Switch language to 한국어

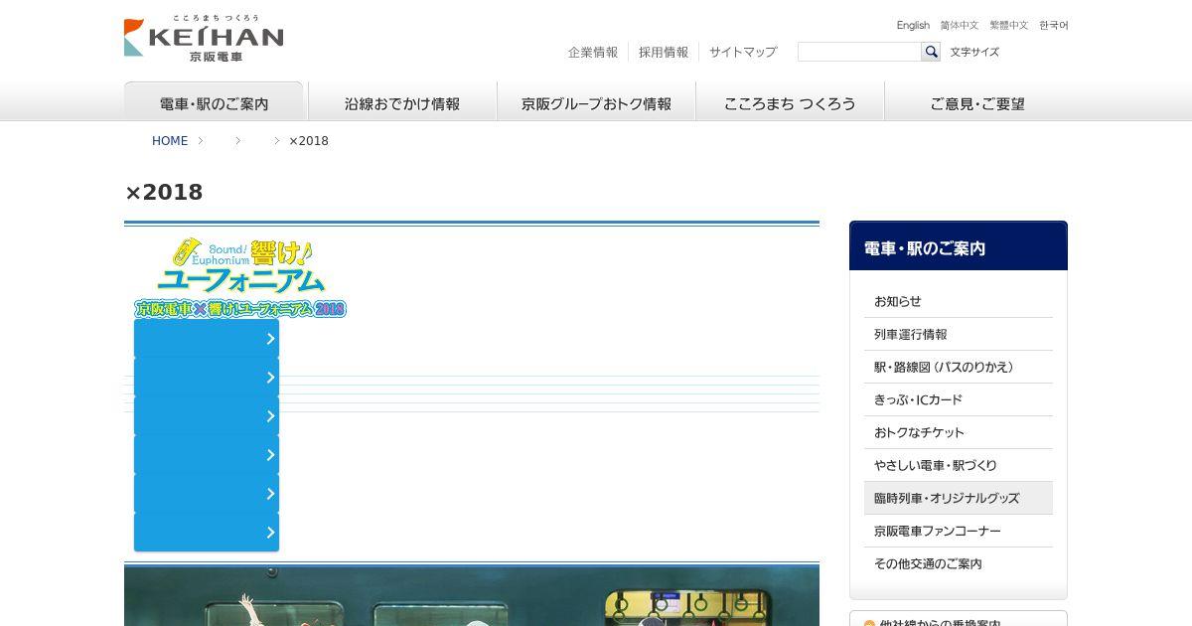[1054, 25]
